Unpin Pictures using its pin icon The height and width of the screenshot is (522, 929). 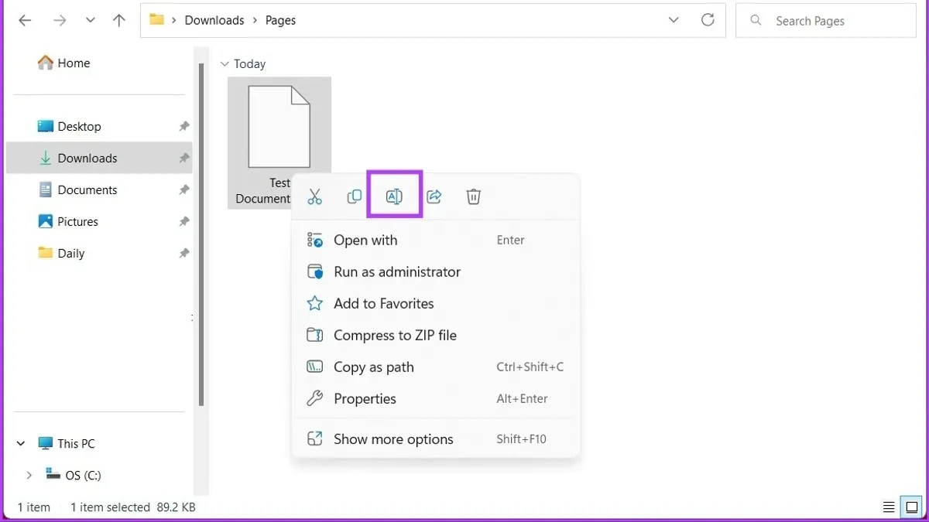click(183, 221)
